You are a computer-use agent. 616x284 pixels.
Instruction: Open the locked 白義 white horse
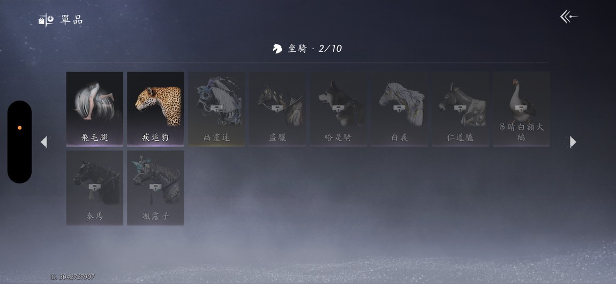point(399,109)
